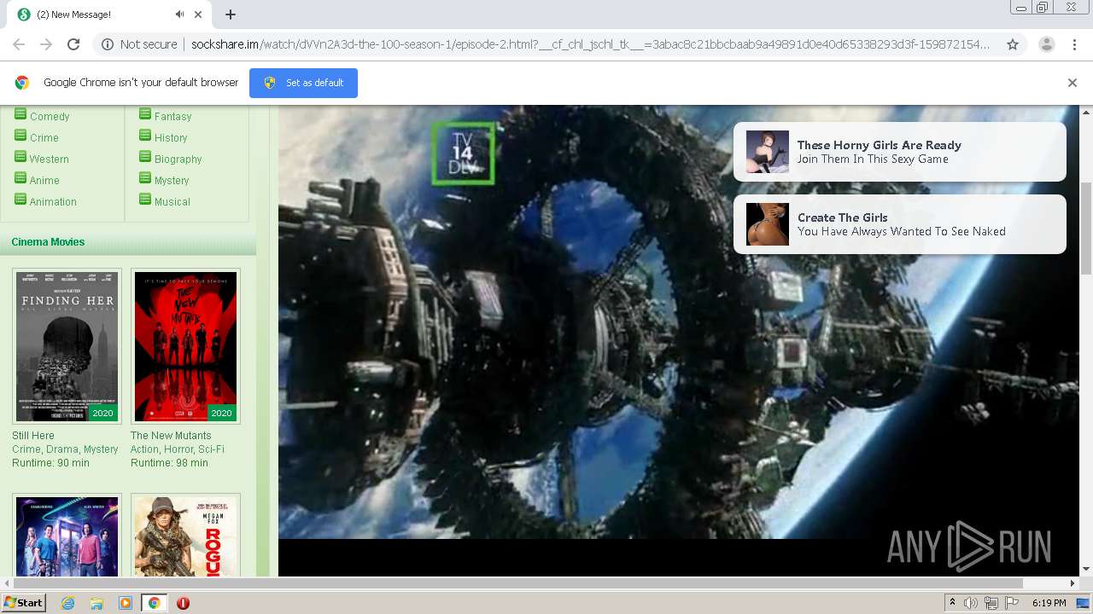Open a new browser tab
The image size is (1093, 614).
tap(231, 14)
